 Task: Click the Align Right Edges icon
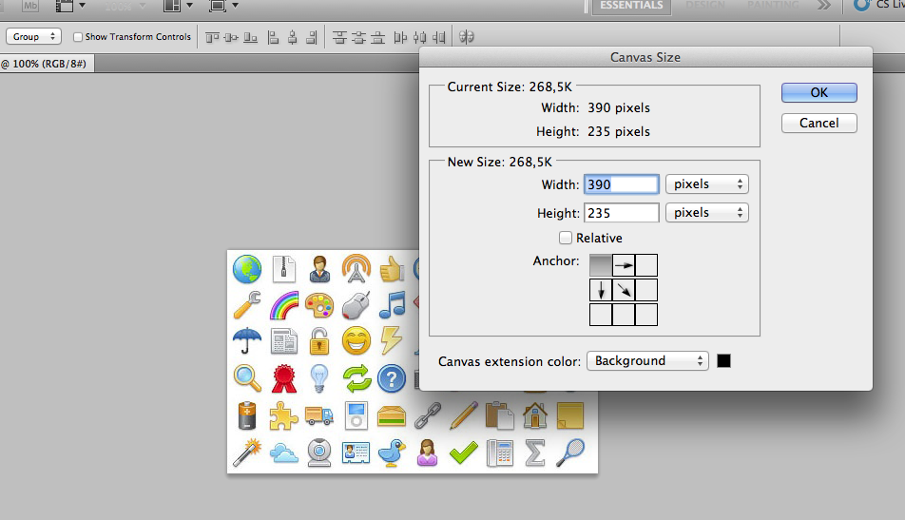pyautogui.click(x=313, y=37)
